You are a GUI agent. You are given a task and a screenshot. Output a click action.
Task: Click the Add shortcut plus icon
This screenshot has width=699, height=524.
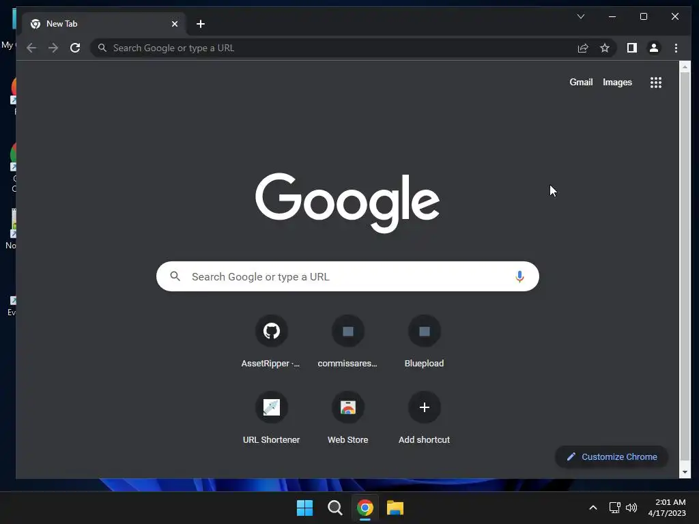click(x=424, y=407)
